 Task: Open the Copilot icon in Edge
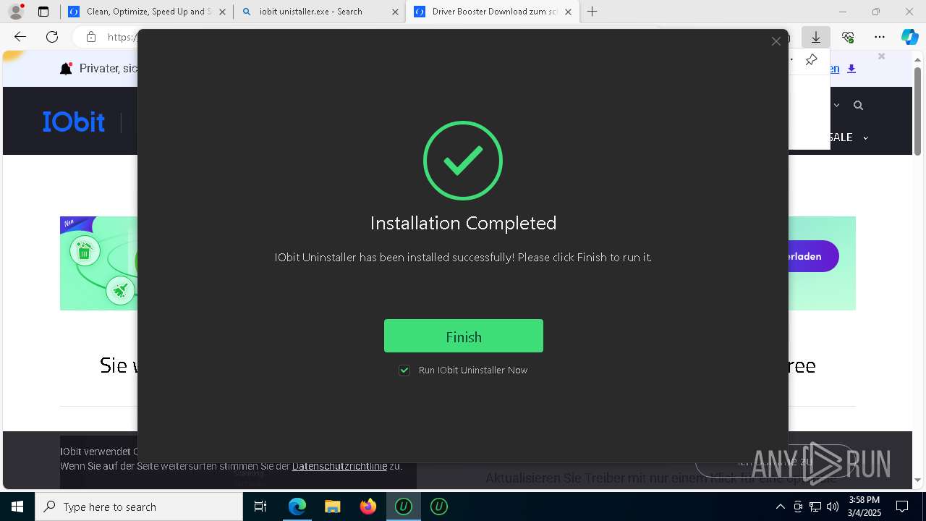(x=909, y=37)
